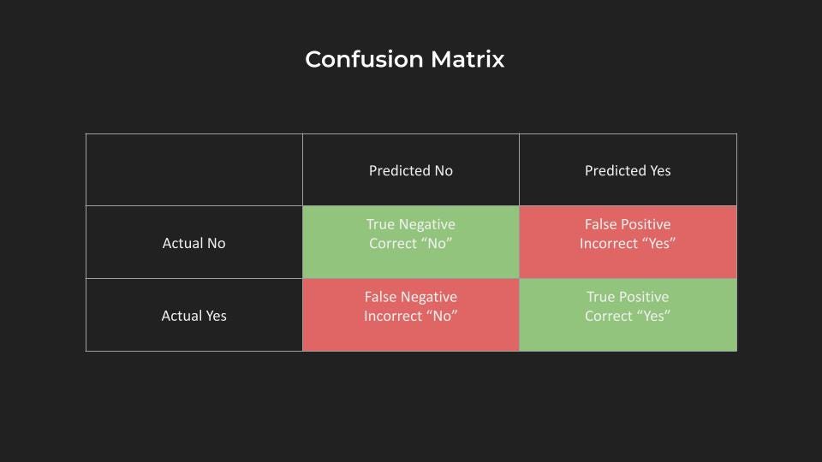Click the word "Confusion" in the slide title

354,60
